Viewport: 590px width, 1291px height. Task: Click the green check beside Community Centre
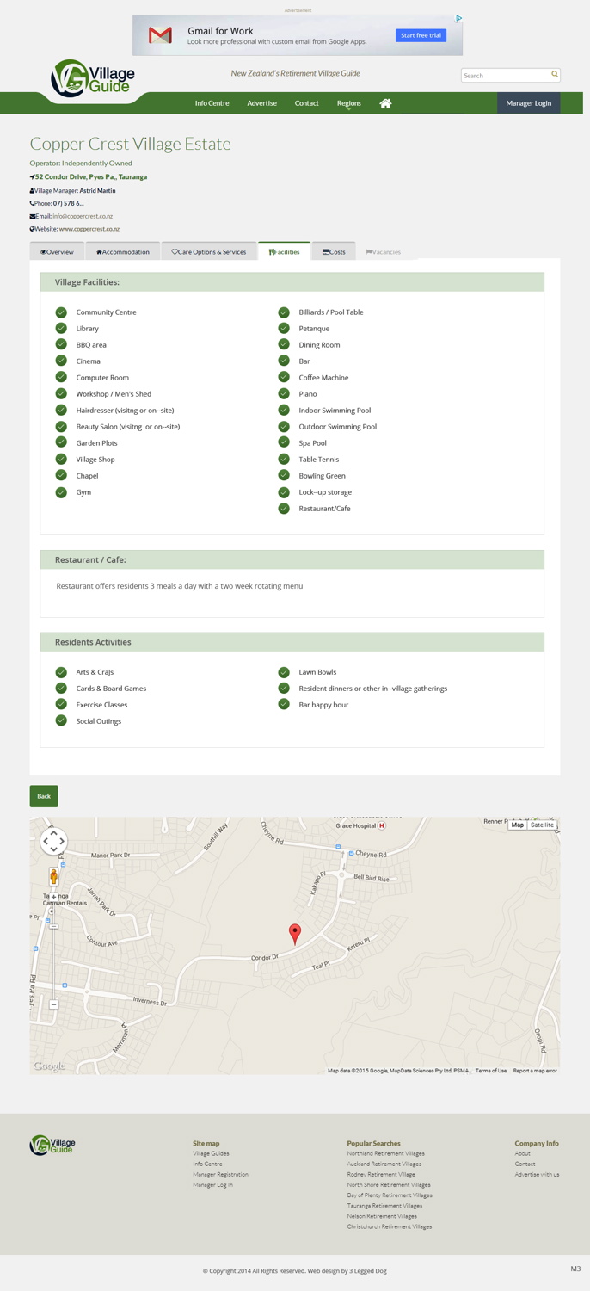(x=61, y=312)
